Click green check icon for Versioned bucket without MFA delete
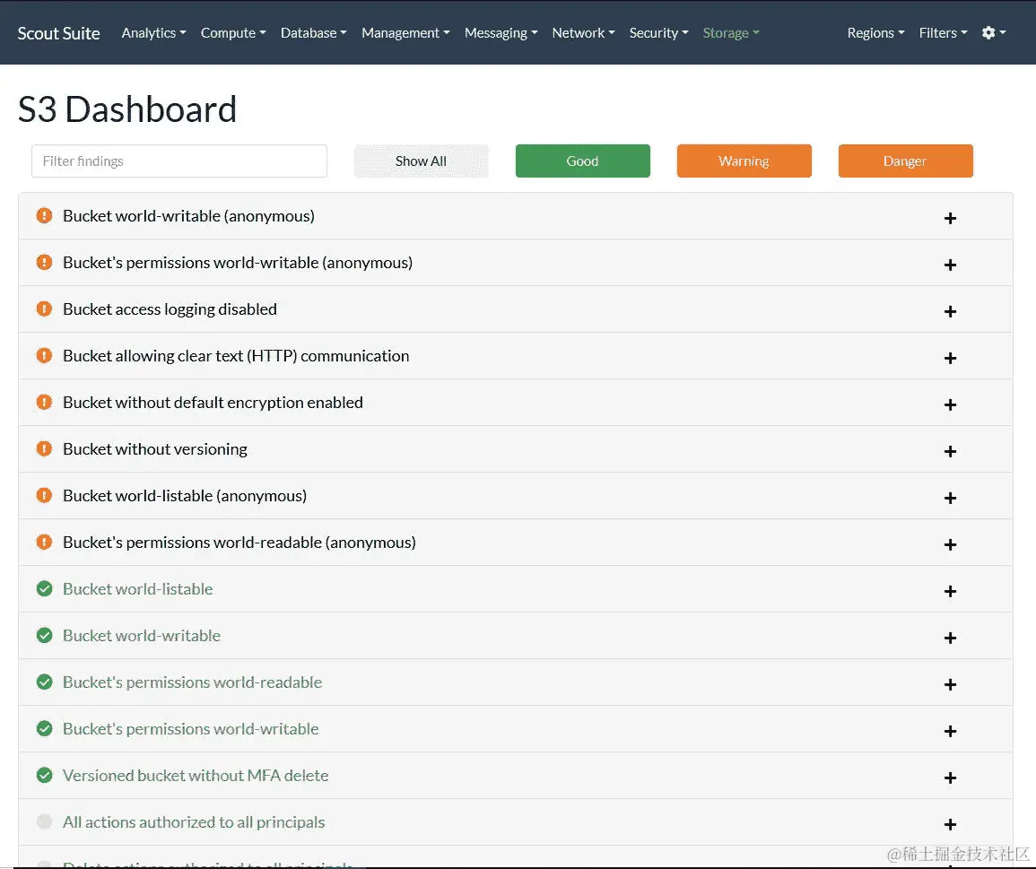This screenshot has width=1036, height=869. click(x=44, y=775)
